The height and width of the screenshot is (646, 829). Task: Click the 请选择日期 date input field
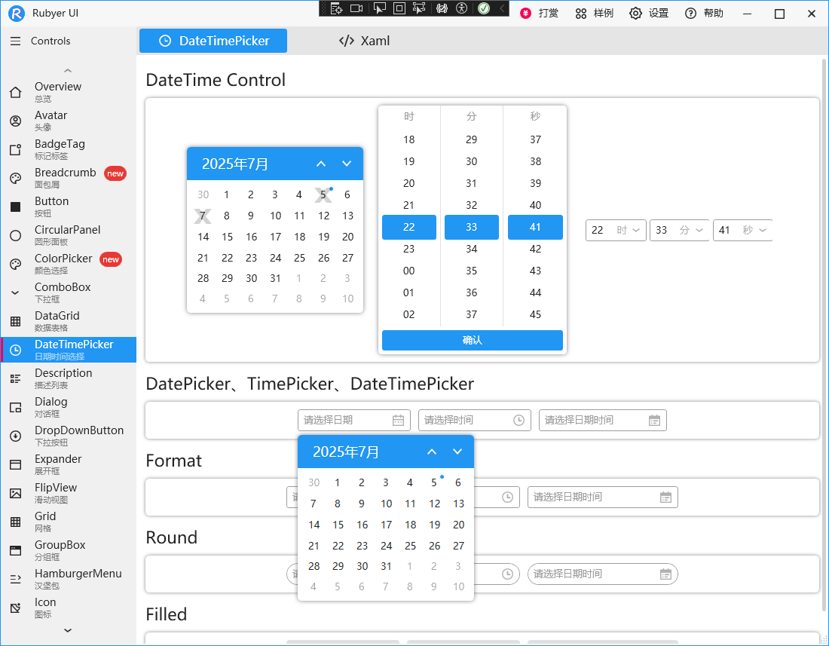(353, 421)
